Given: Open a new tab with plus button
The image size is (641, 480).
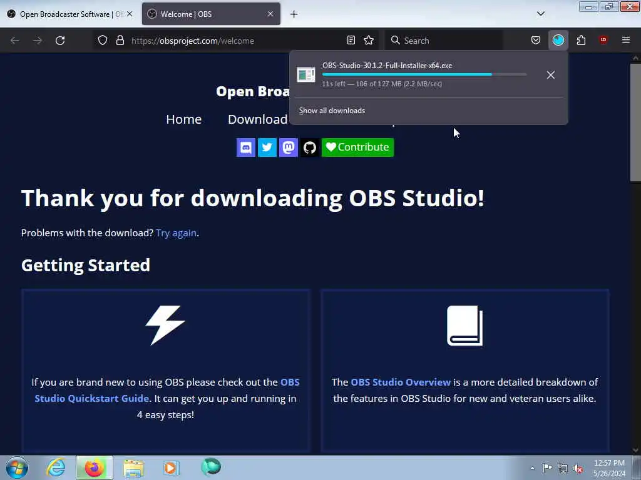Looking at the screenshot, I should coord(294,14).
